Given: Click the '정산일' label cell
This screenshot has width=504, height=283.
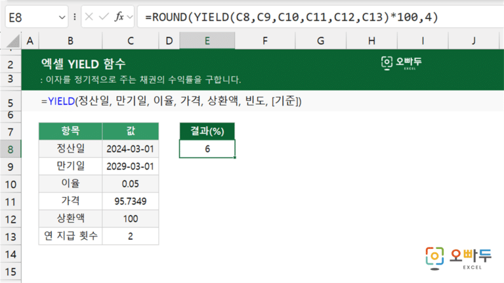Looking at the screenshot, I should click(x=70, y=149).
